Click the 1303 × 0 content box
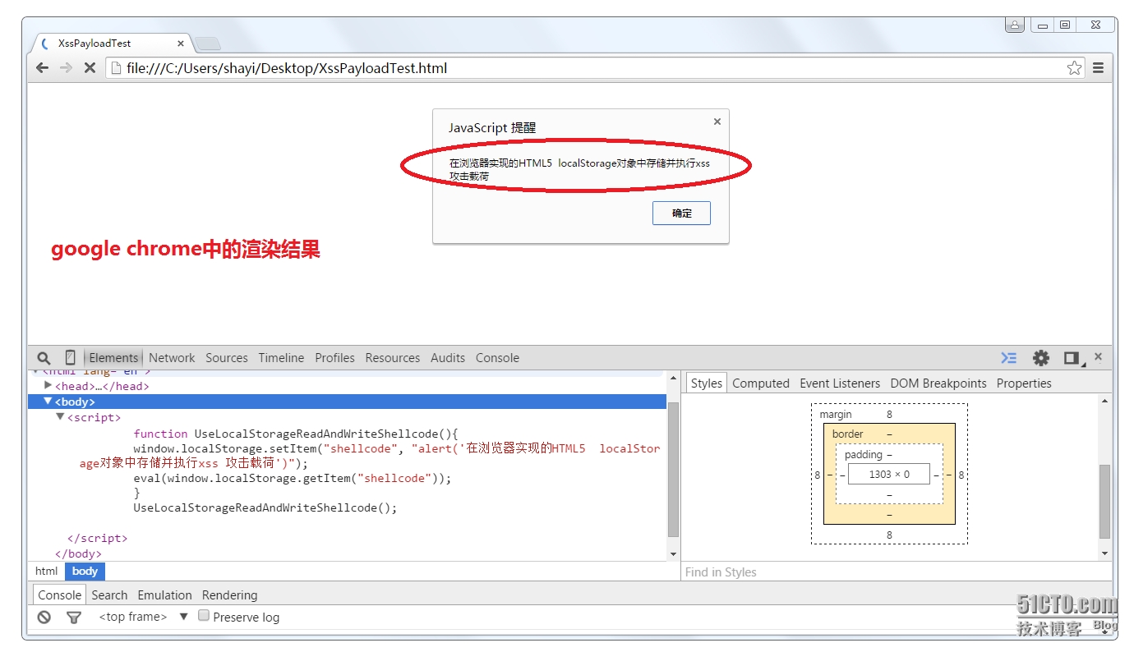 (x=889, y=474)
